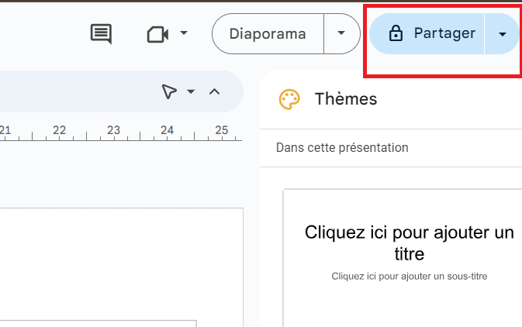522x327 pixels.
Task: Select the pointer cursor mode icon
Action: (x=169, y=91)
